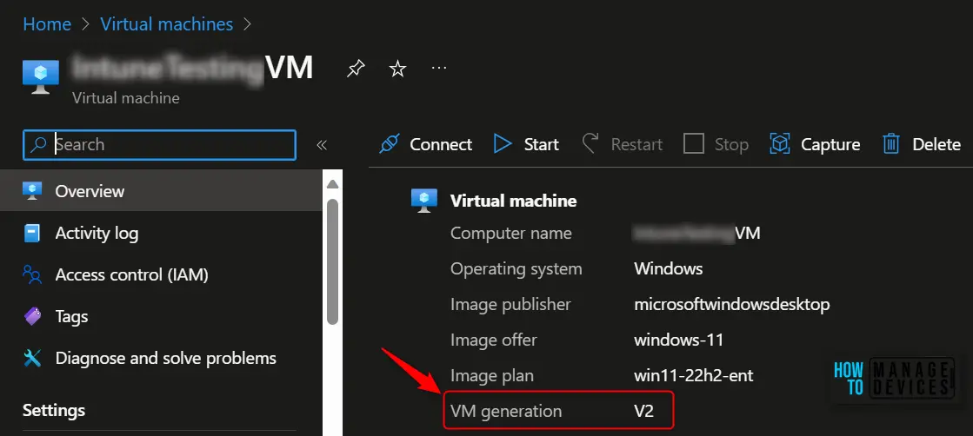Click the Activity log notebook icon

point(31,233)
